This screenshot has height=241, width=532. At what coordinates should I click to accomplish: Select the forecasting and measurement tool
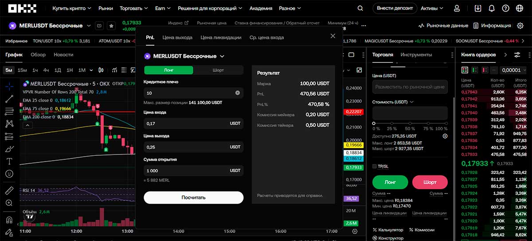tap(9, 136)
